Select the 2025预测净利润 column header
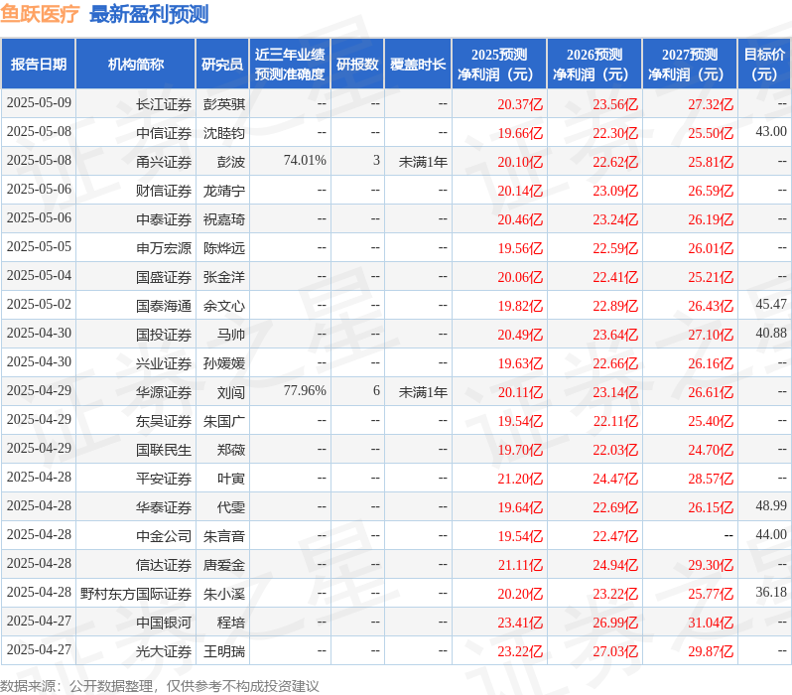The height and width of the screenshot is (695, 792). (x=499, y=64)
